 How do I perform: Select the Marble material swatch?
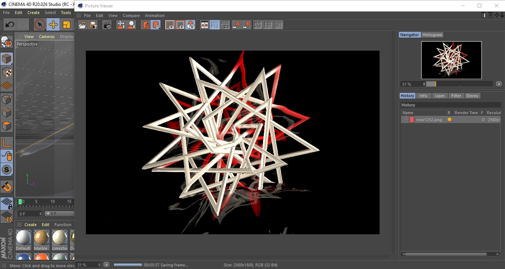coord(41,240)
